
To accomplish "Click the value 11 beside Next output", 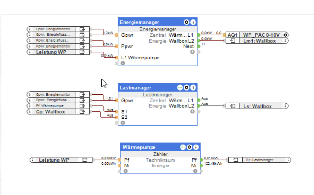I will [203, 44].
